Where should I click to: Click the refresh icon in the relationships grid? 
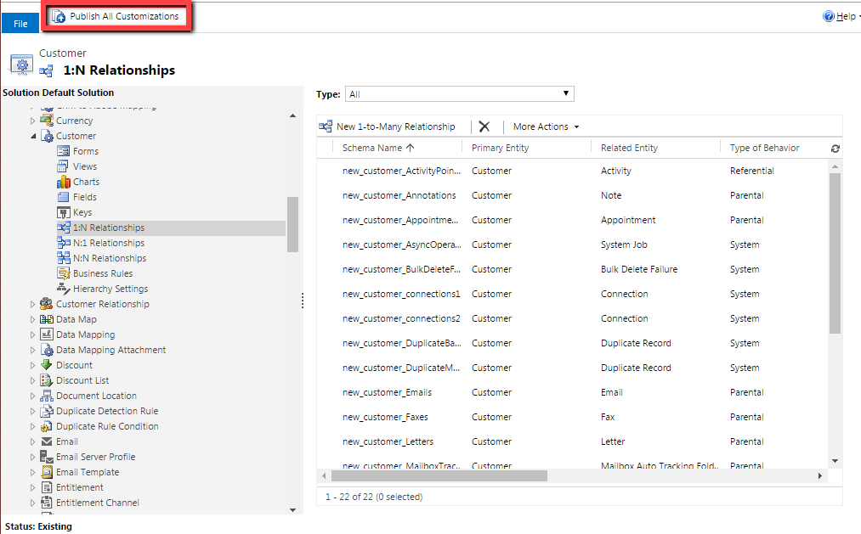coord(834,147)
